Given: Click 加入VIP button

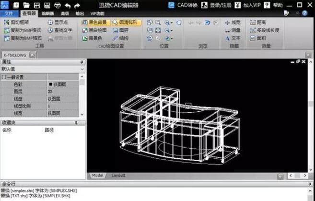Looking at the screenshot, I should click(247, 5).
